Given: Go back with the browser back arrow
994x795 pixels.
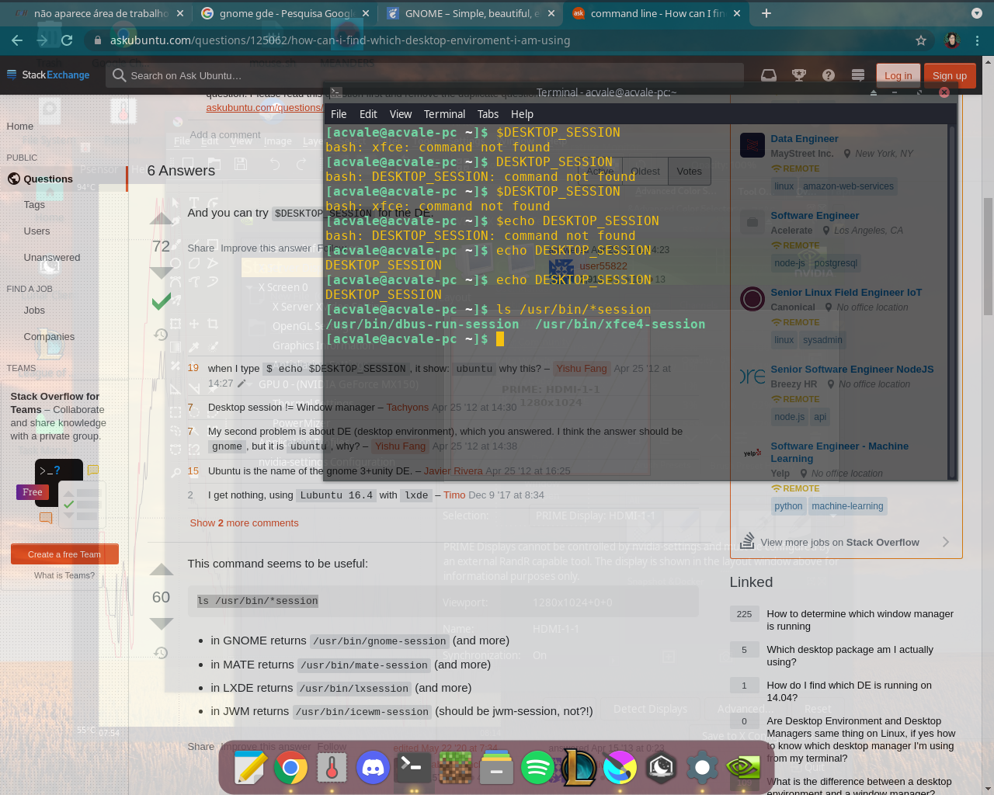Looking at the screenshot, I should pos(17,40).
